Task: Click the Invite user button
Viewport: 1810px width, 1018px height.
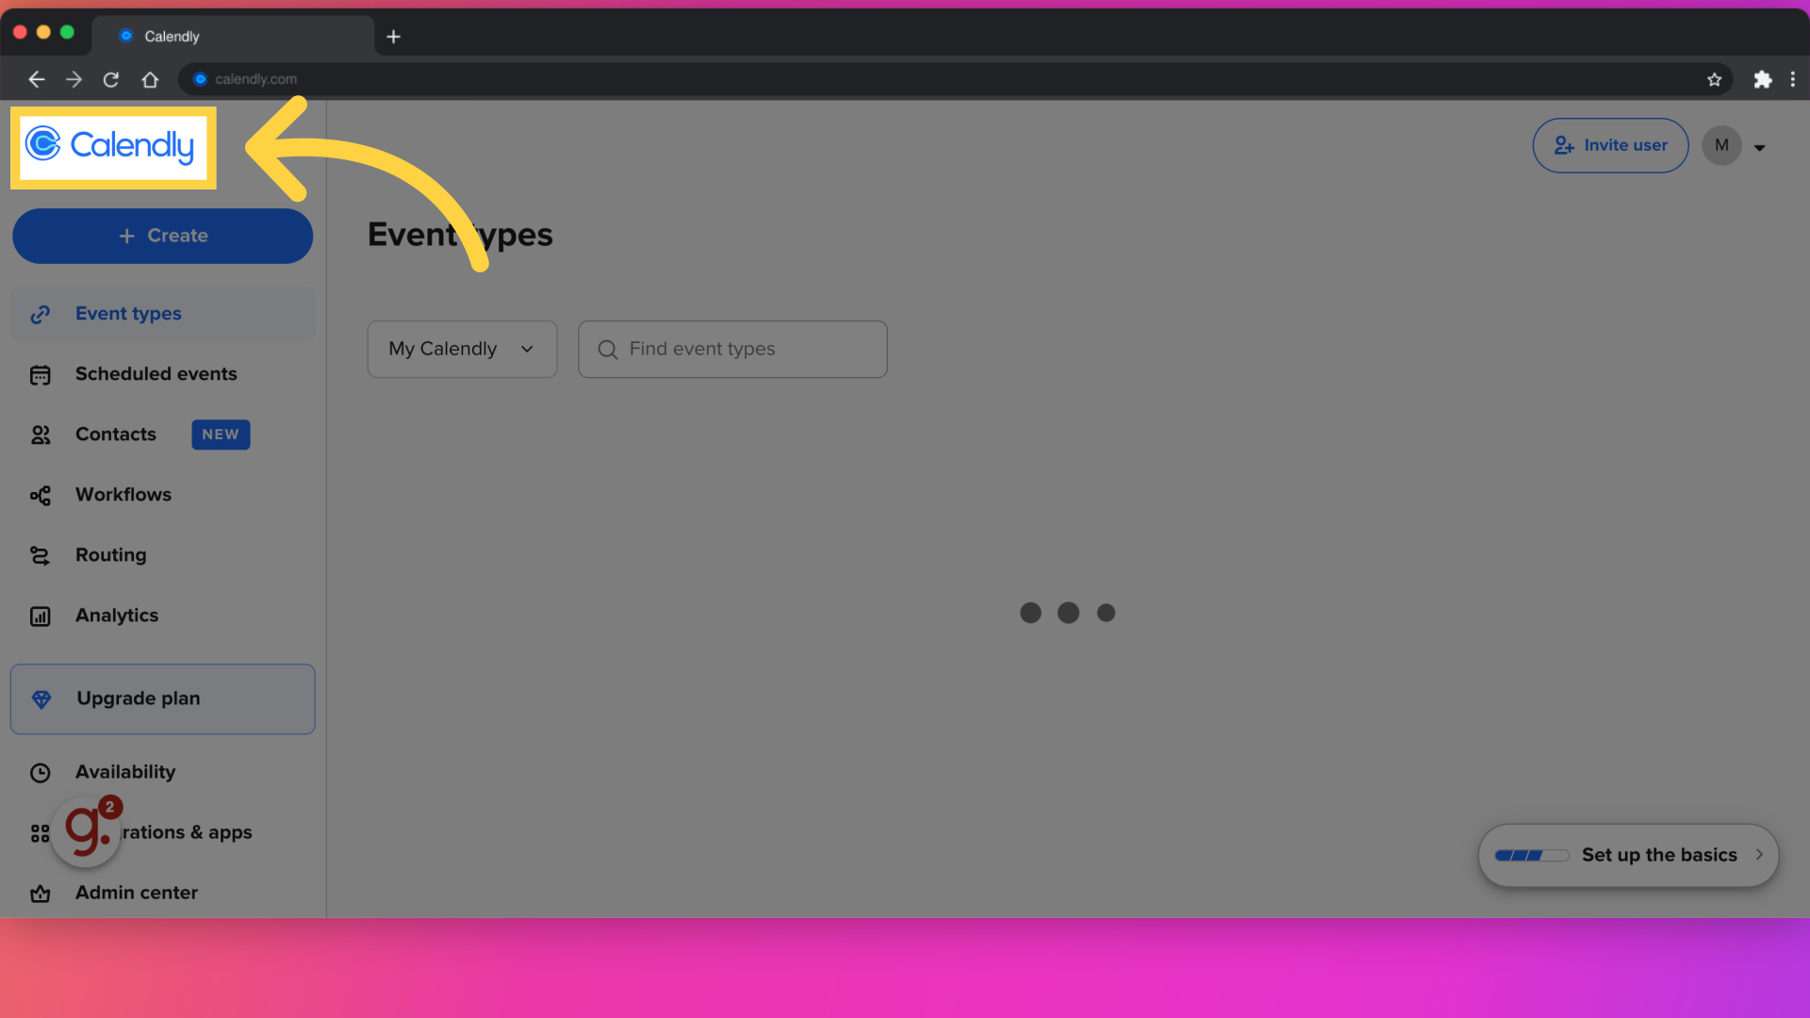Action: [1610, 144]
